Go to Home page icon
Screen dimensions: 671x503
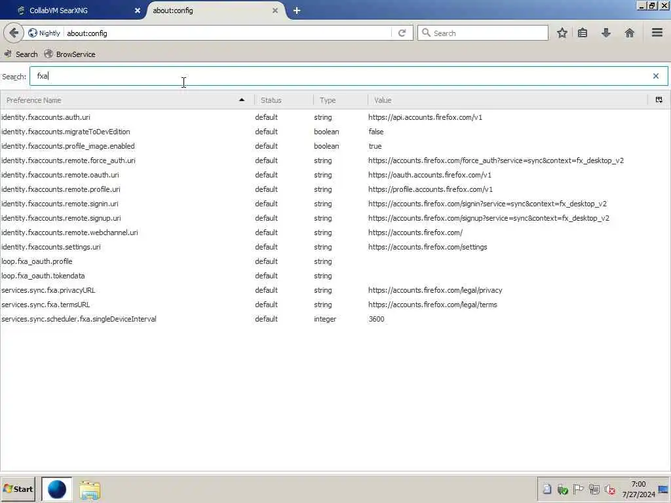630,33
